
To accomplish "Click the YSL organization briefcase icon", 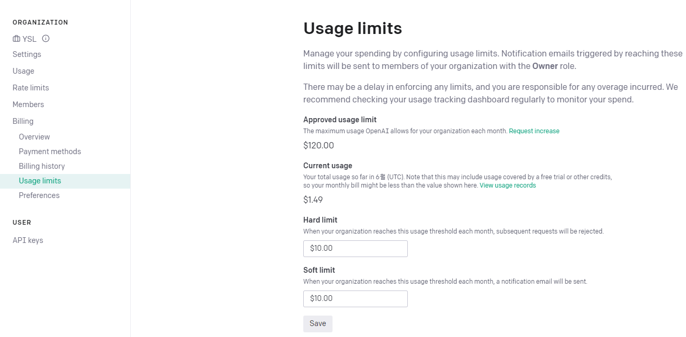I will pyautogui.click(x=16, y=39).
